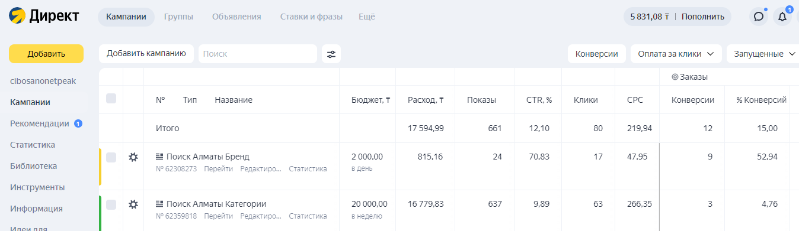Switch to the Кампании tab

click(x=126, y=17)
